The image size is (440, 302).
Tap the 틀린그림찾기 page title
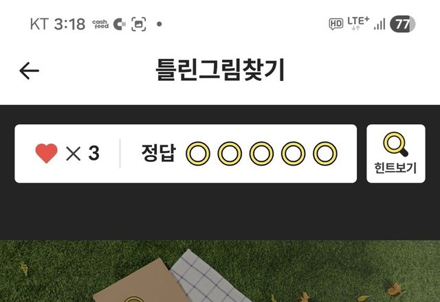[x=220, y=70]
